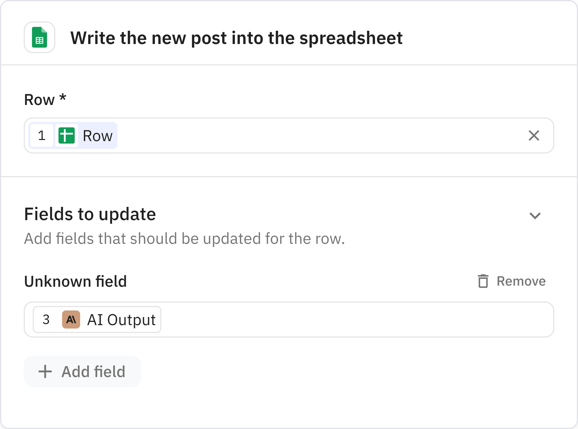Click Add field to insert another field
Screen dimensions: 578x429
(x=82, y=371)
